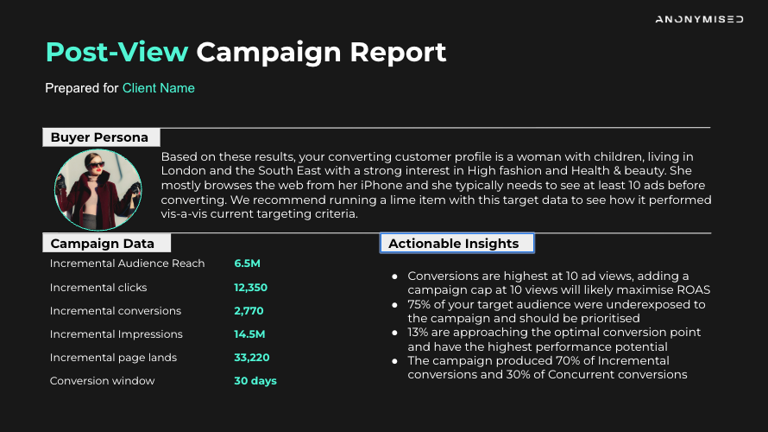Click the buyer persona description paragraph

[x=436, y=185]
